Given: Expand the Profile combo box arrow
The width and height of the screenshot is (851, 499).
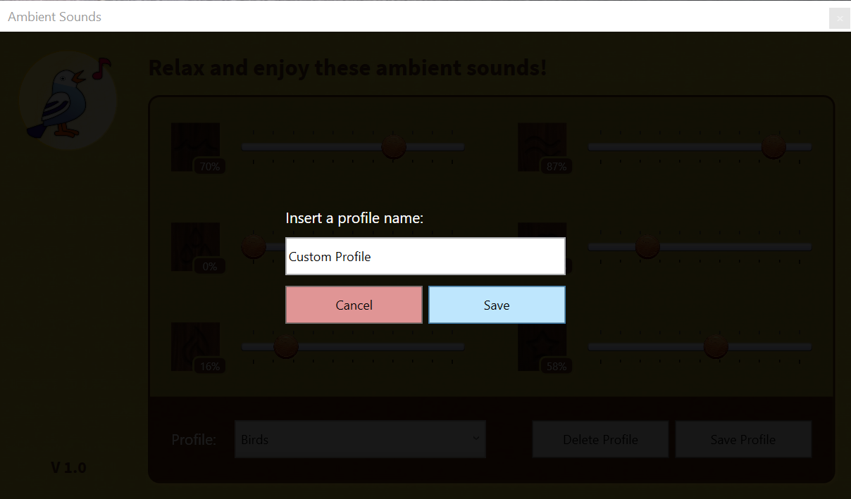Looking at the screenshot, I should click(x=476, y=438).
